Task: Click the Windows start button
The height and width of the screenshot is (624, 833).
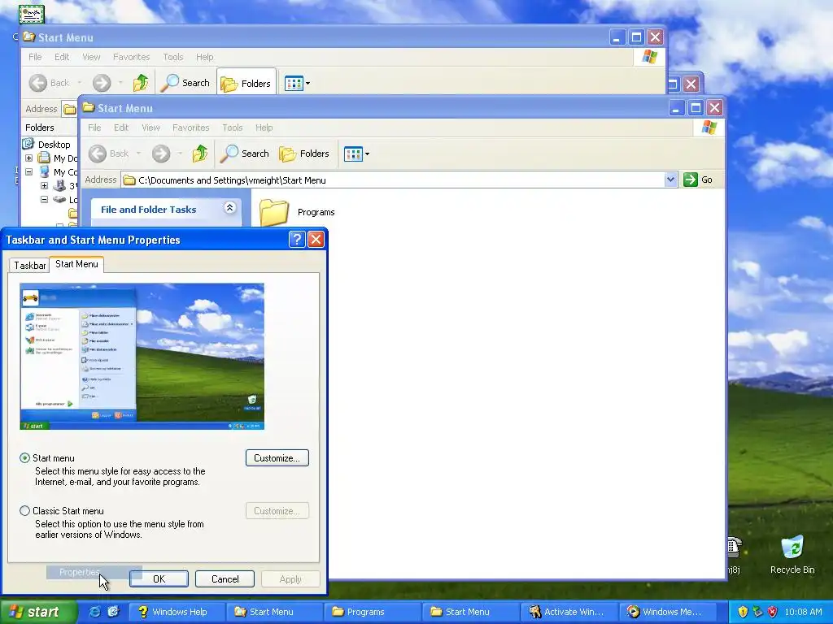Action: tap(37, 612)
